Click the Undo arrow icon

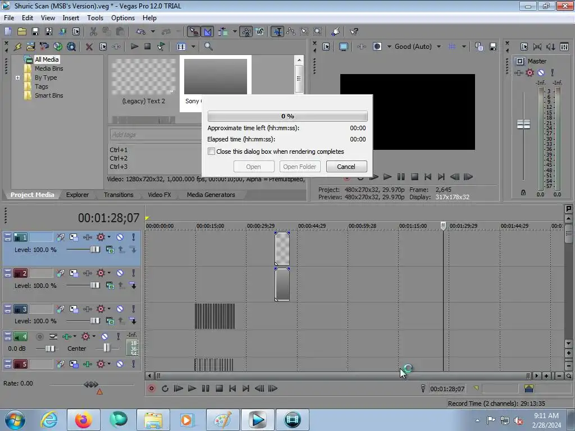(x=141, y=31)
